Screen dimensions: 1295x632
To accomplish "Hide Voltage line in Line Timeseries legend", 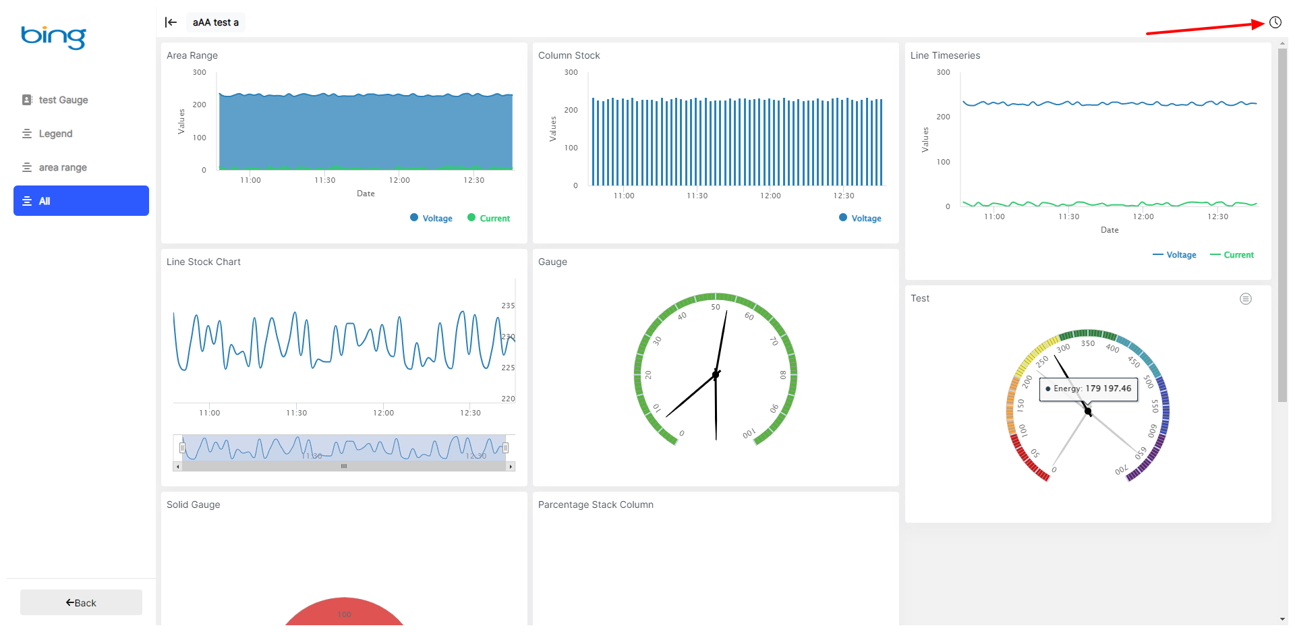I will 1174,255.
